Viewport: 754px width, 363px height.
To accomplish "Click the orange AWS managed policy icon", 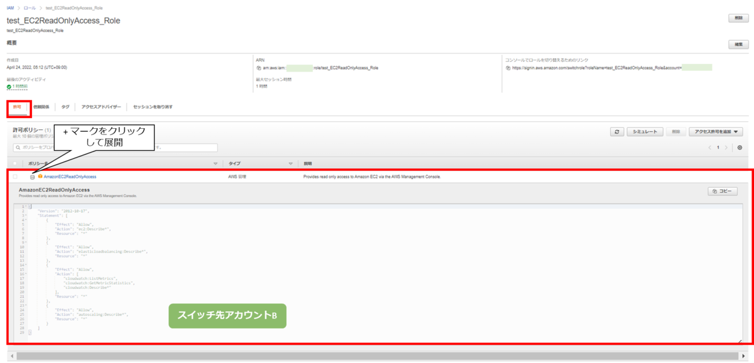I will [40, 176].
